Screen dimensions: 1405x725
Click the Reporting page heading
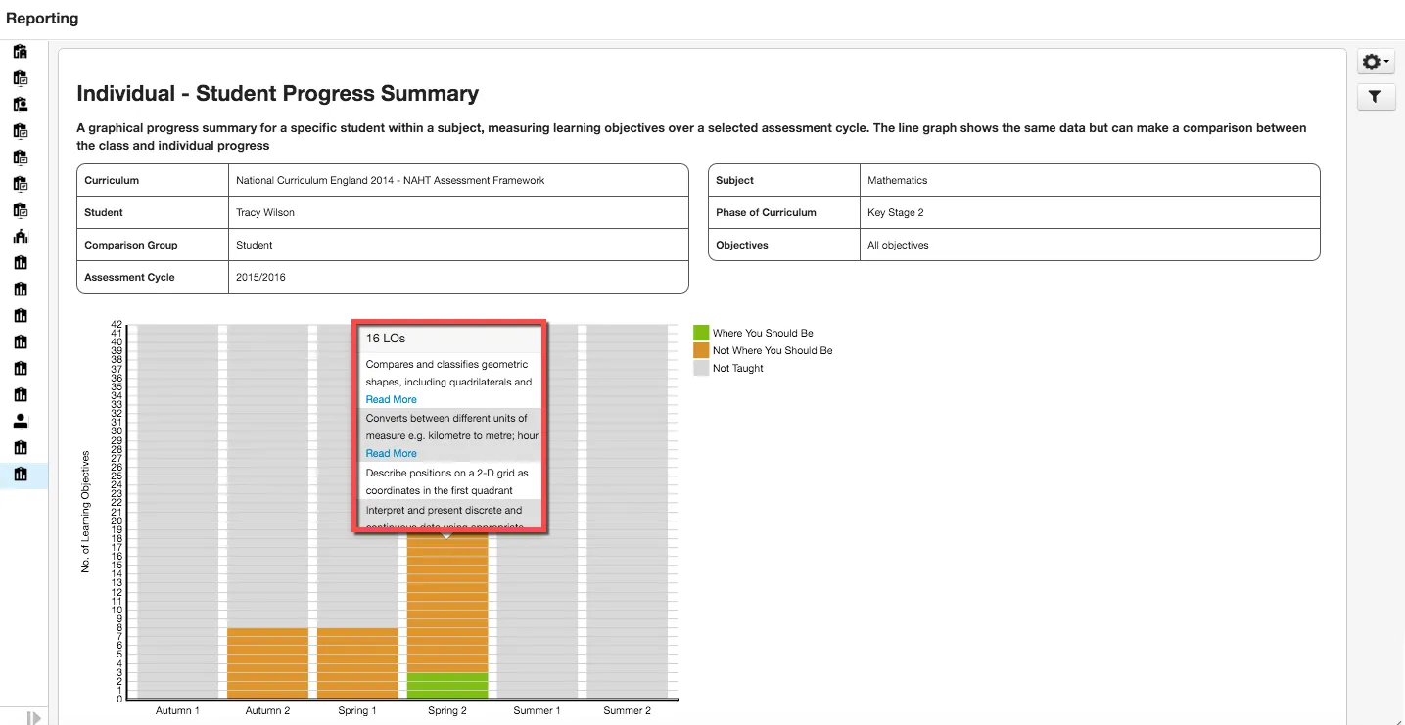tap(42, 18)
